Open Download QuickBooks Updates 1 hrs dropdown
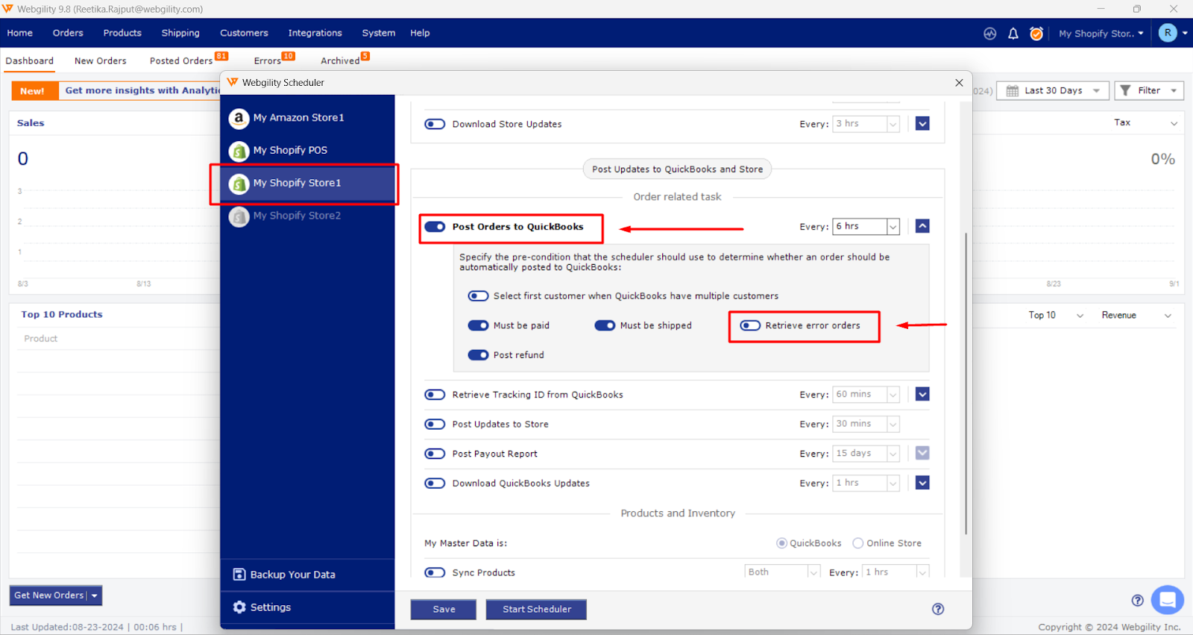Screen dimensions: 1193x635 point(866,483)
